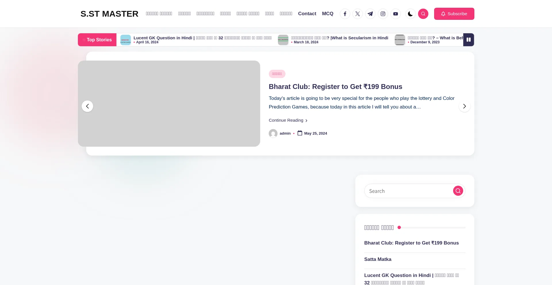Image resolution: width=552 pixels, height=285 pixels.
Task: Open Bharat Club featured post title
Action: coord(336,87)
